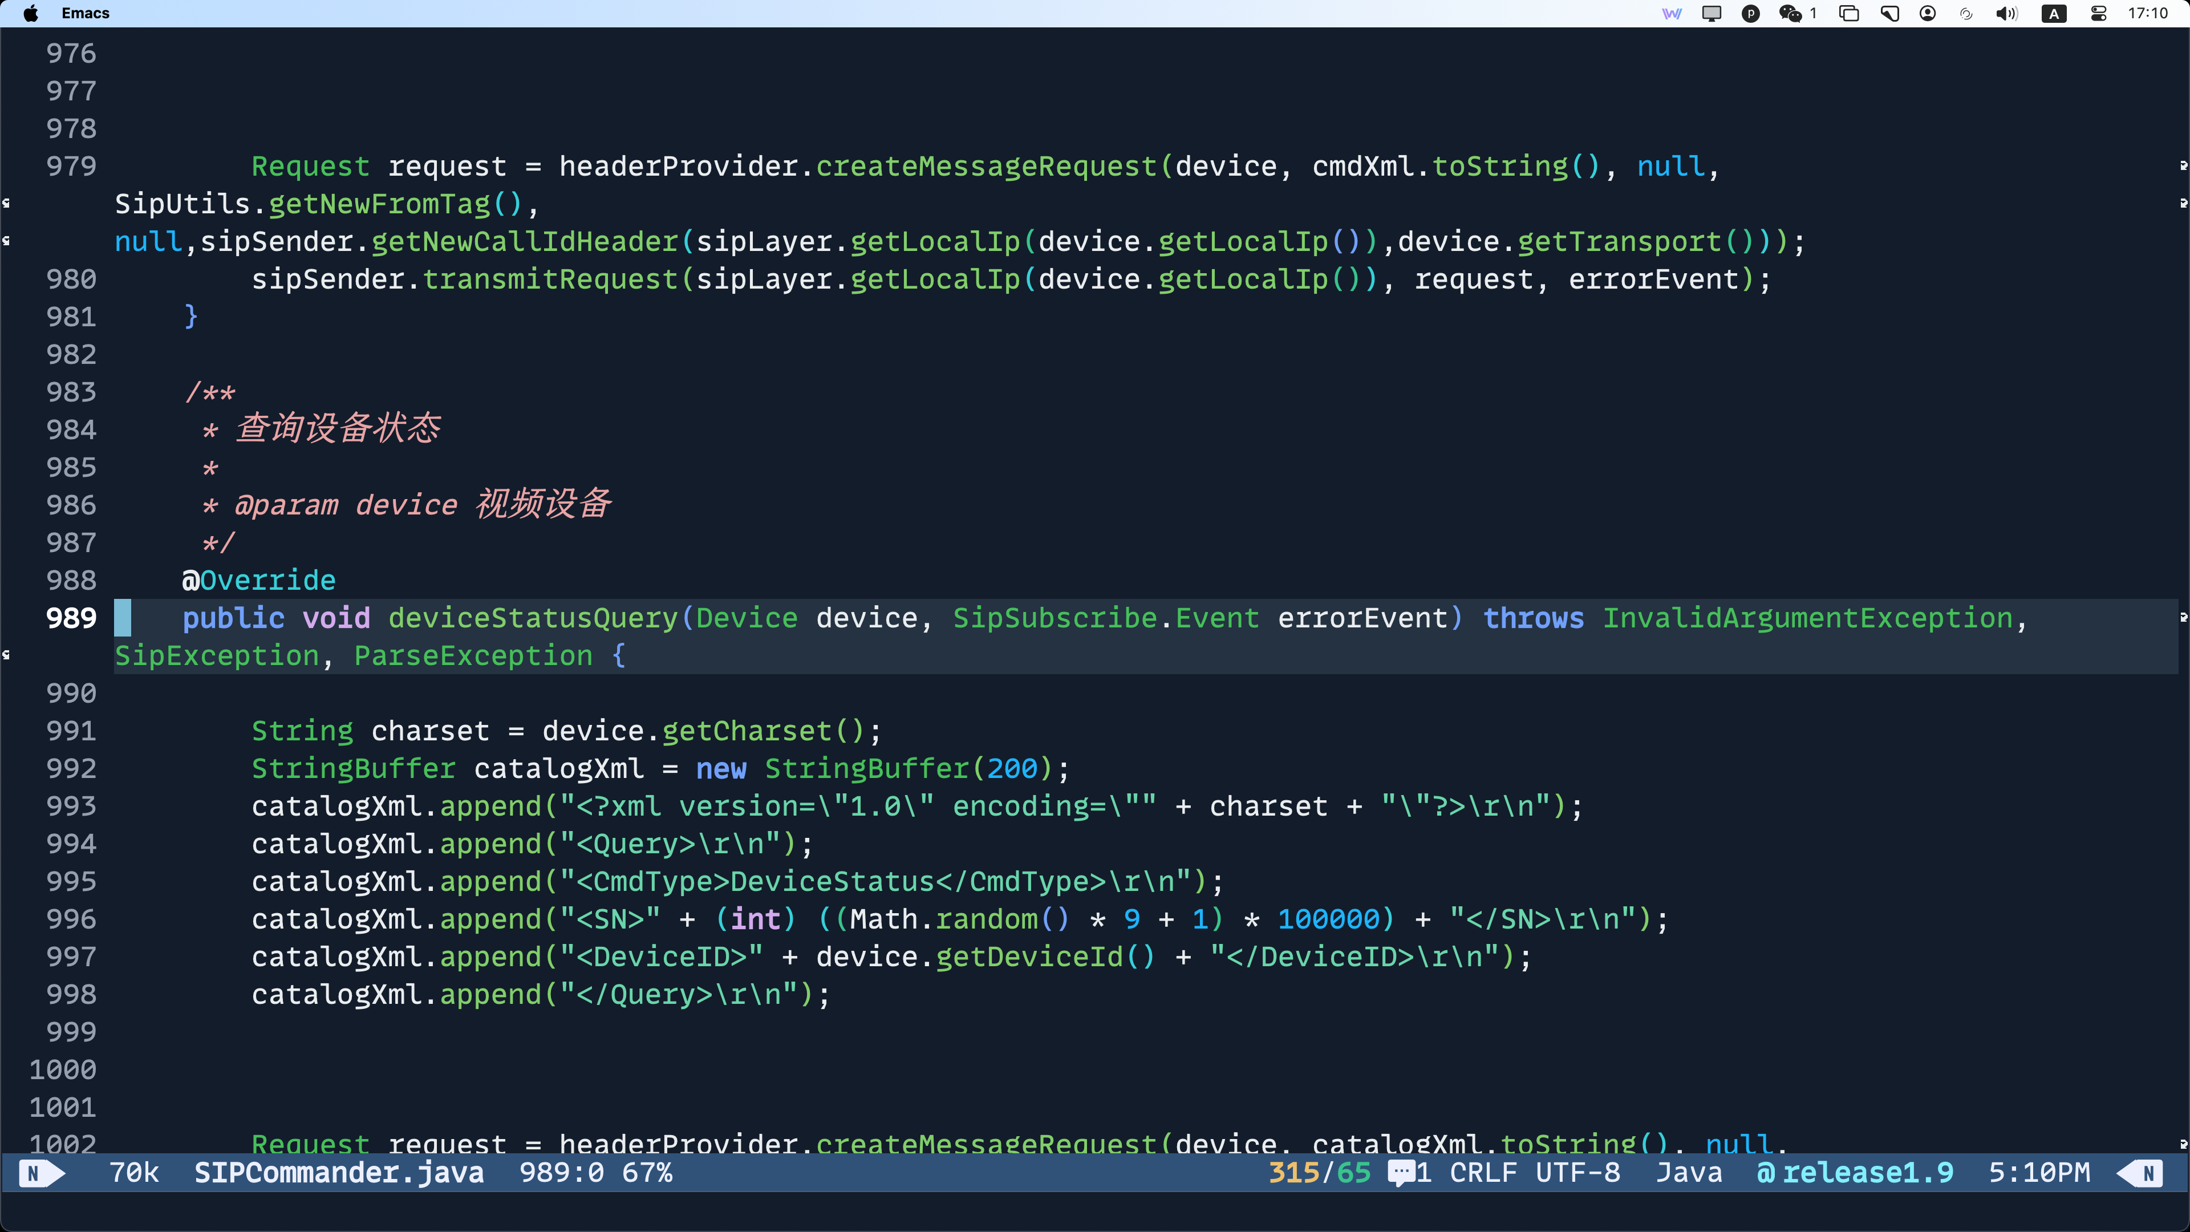The image size is (2190, 1232).
Task: Click the window number badge on the mode line's right
Action: click(x=2140, y=1173)
